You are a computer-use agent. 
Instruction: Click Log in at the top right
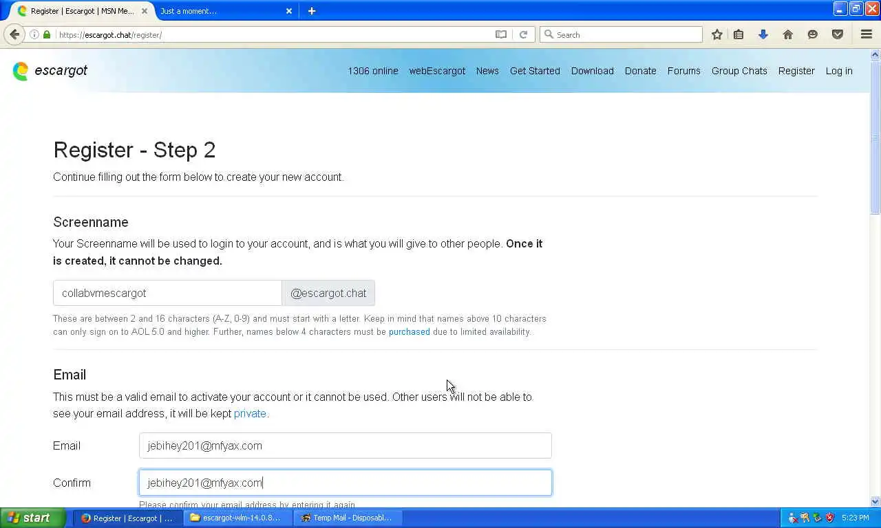coord(839,71)
